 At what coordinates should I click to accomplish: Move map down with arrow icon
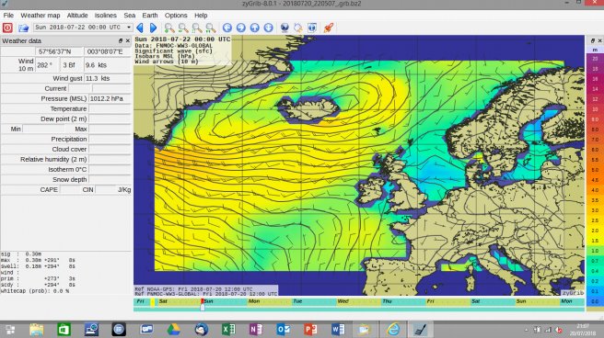[x=269, y=28]
